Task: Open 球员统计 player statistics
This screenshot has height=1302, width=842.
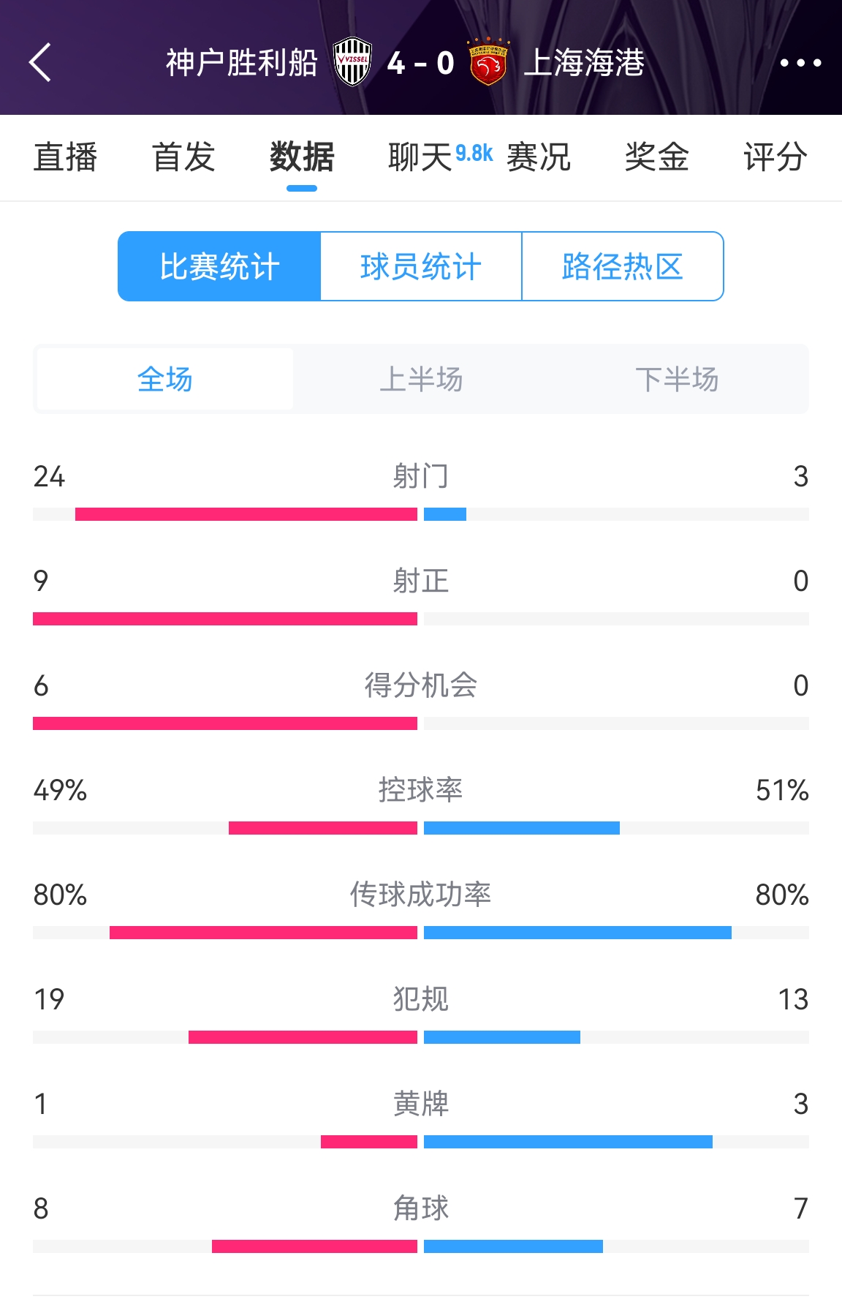Action: coord(421,267)
